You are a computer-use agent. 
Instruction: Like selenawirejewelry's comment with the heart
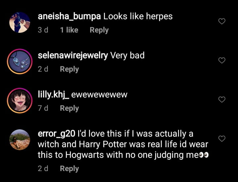222,61
